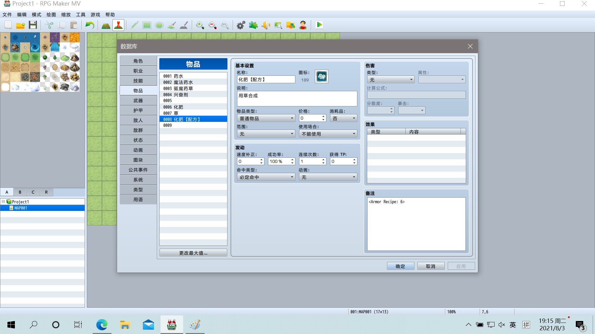Switch to Event mode icon
595x334 pixels.
click(x=118, y=25)
